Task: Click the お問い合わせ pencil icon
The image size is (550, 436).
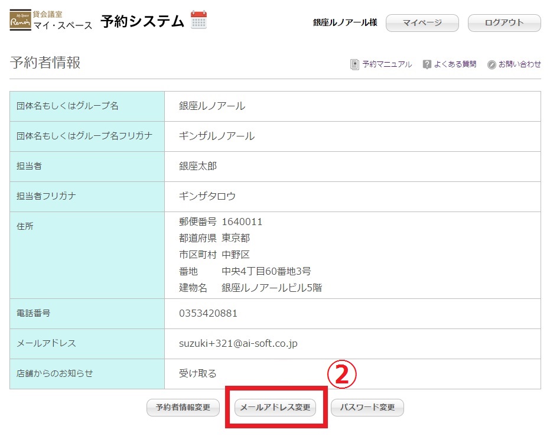Action: pos(492,64)
